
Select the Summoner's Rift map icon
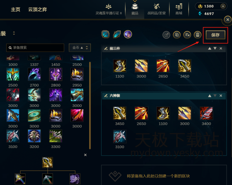click(x=105, y=34)
